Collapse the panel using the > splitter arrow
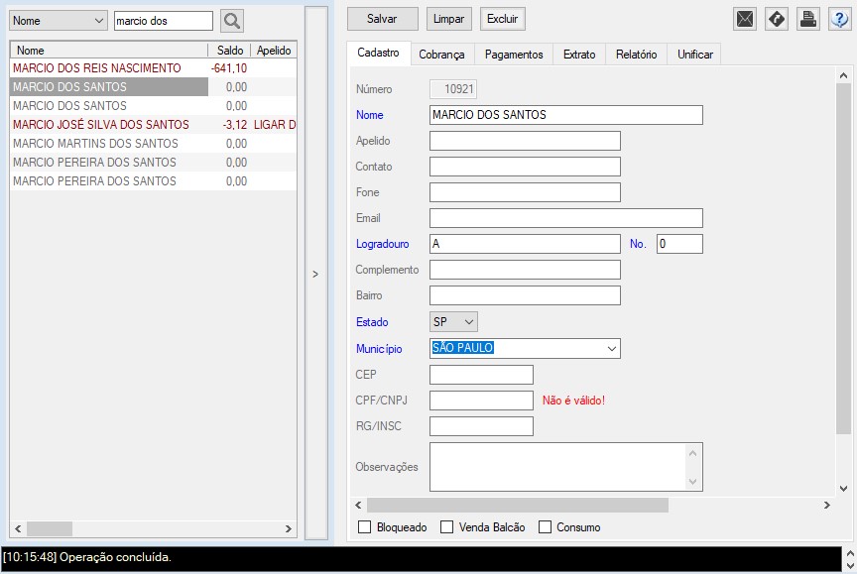The width and height of the screenshot is (857, 574). coord(315,274)
